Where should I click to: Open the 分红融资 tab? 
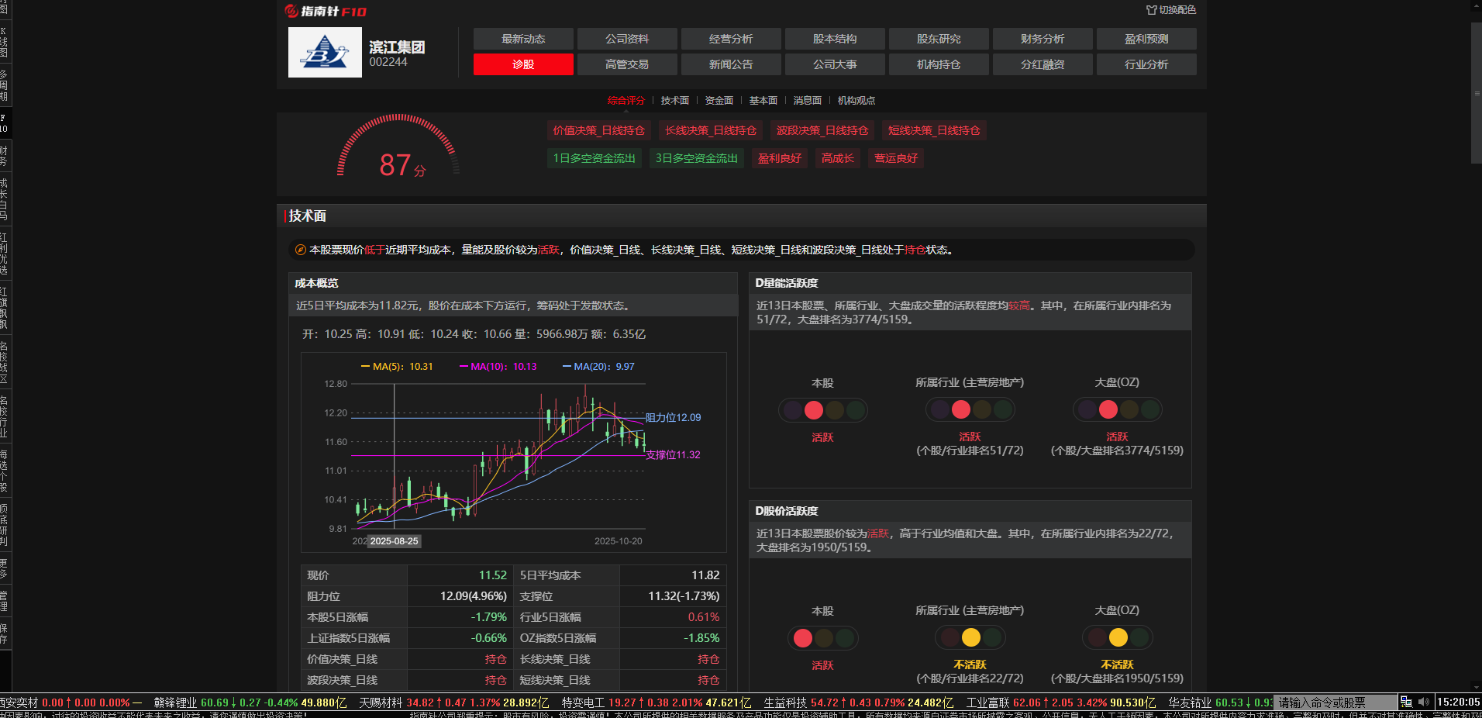[x=1043, y=64]
